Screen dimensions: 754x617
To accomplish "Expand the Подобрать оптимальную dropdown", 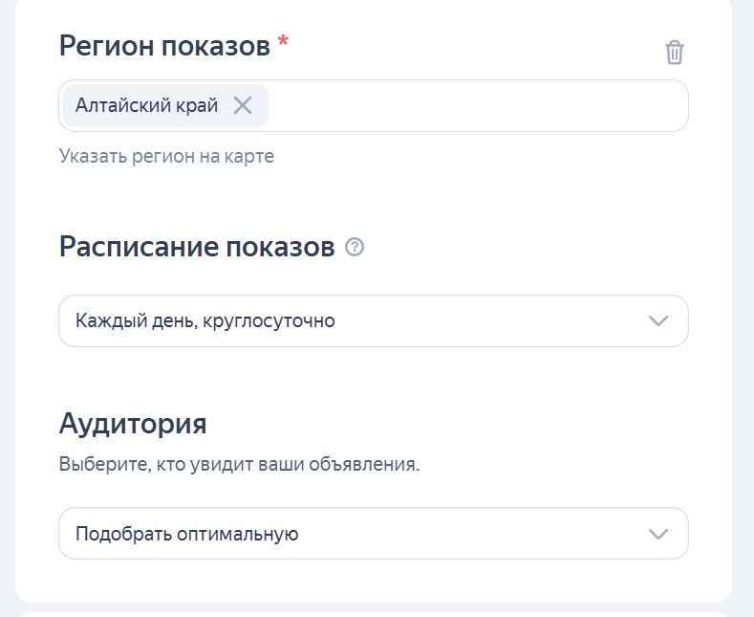I will [x=373, y=534].
